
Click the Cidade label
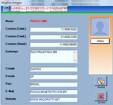pyautogui.click(x=10, y=68)
